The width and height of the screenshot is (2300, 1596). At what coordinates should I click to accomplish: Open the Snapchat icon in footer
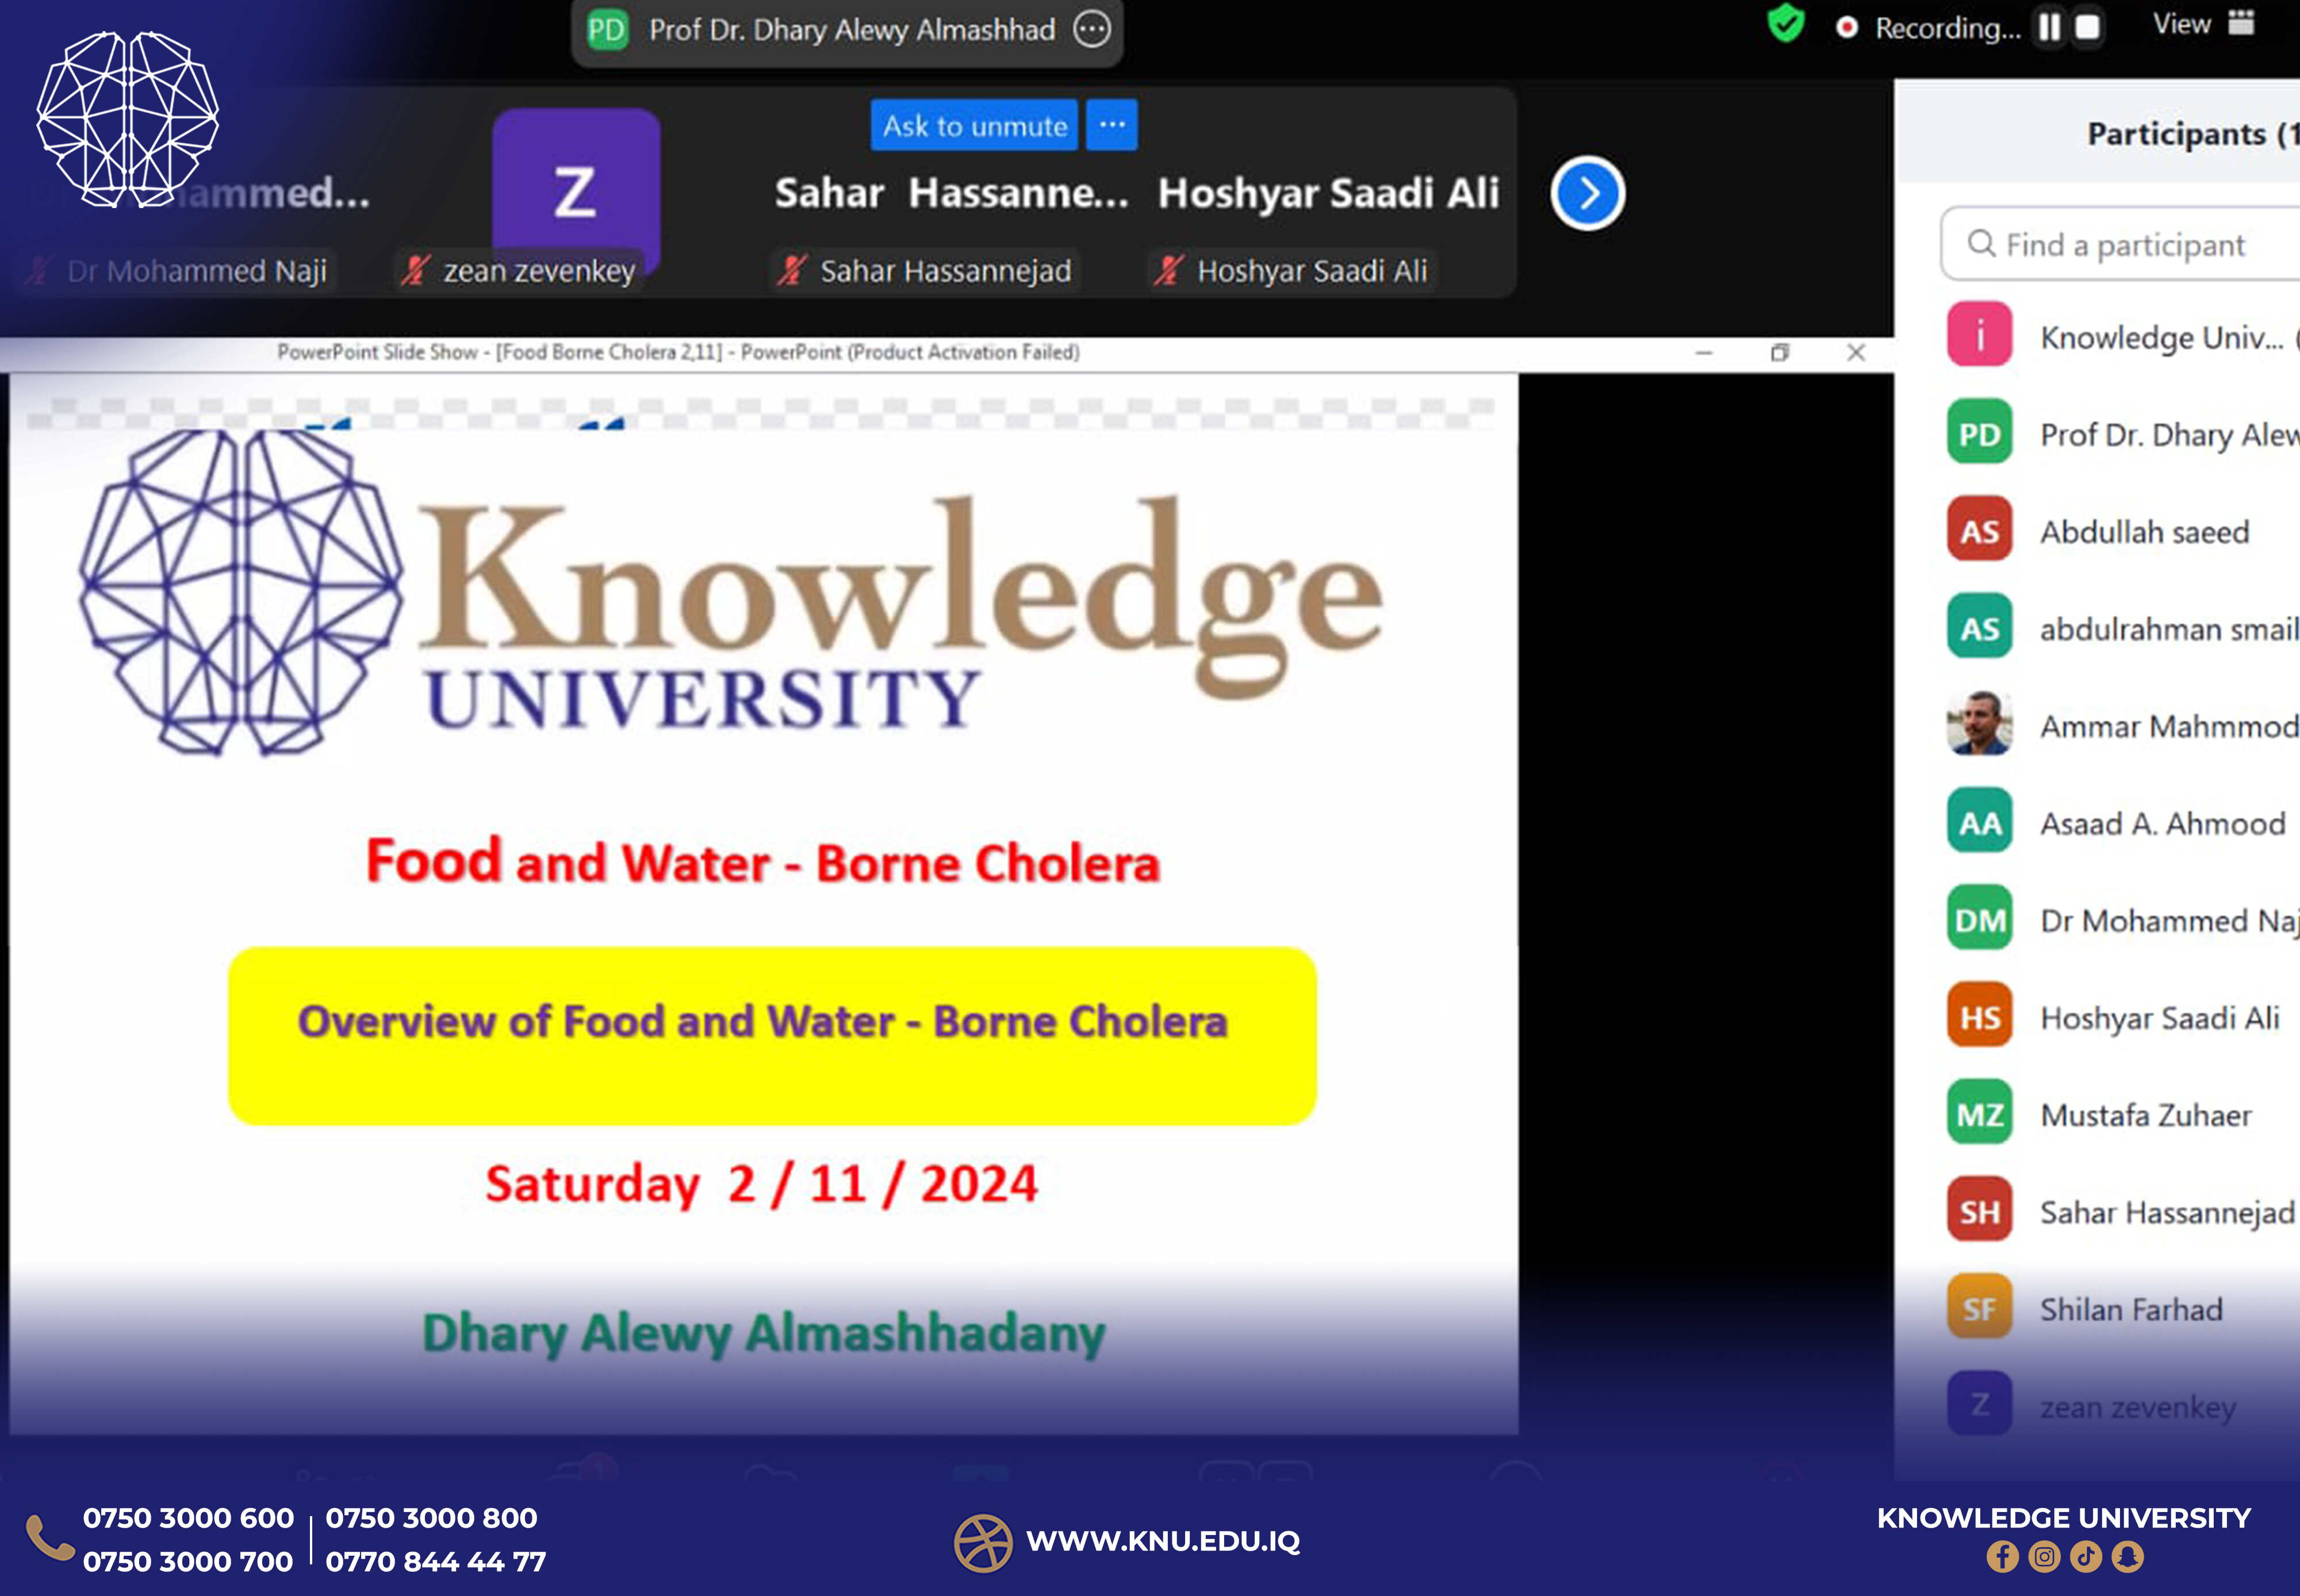pyautogui.click(x=2128, y=1556)
